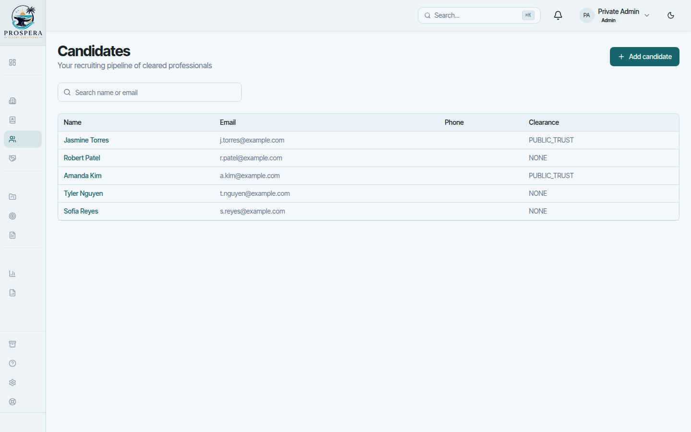Open the contact book sidebar icon
The width and height of the screenshot is (691, 432).
point(12,120)
